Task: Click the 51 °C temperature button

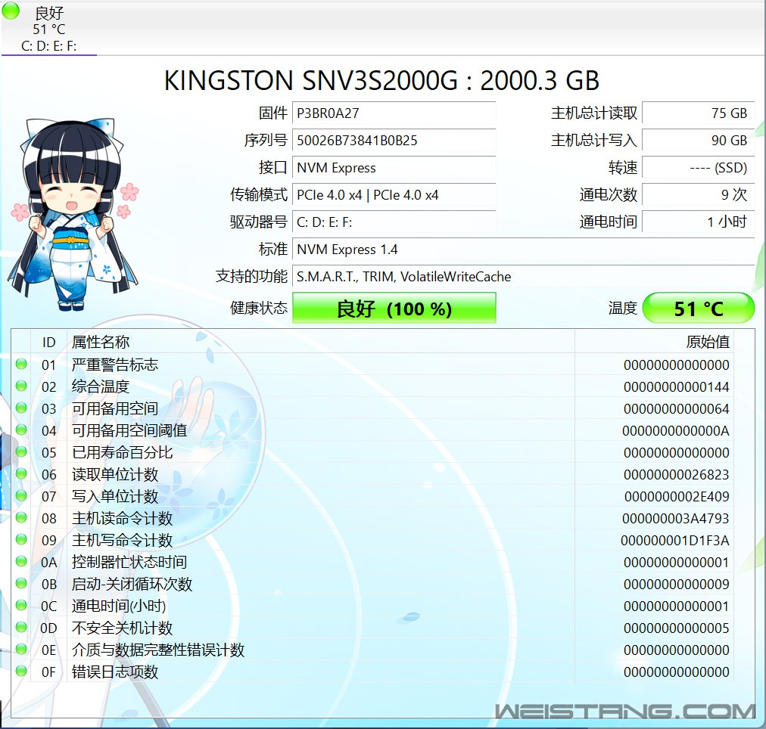Action: [x=698, y=309]
